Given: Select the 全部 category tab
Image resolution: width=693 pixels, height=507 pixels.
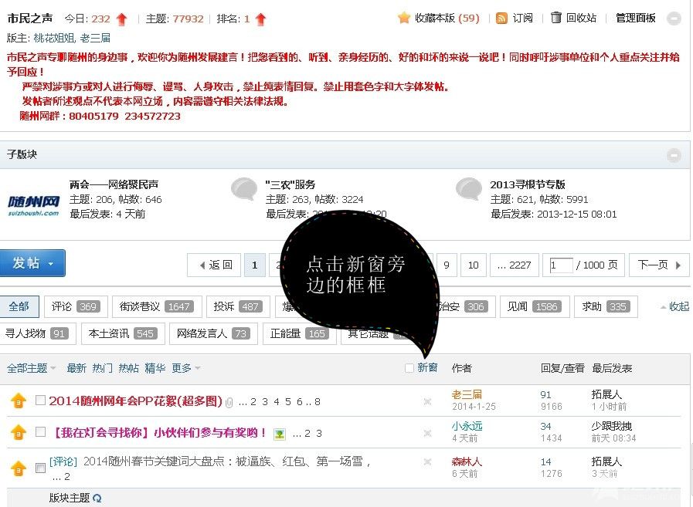Looking at the screenshot, I should click(x=19, y=306).
